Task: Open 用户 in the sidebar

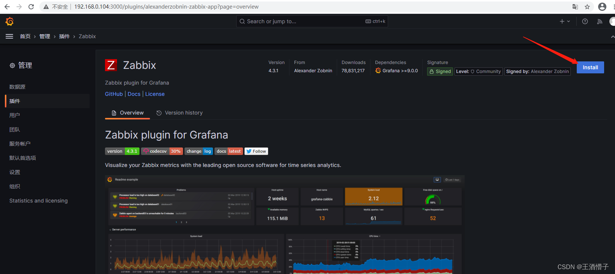Action: click(x=47, y=115)
